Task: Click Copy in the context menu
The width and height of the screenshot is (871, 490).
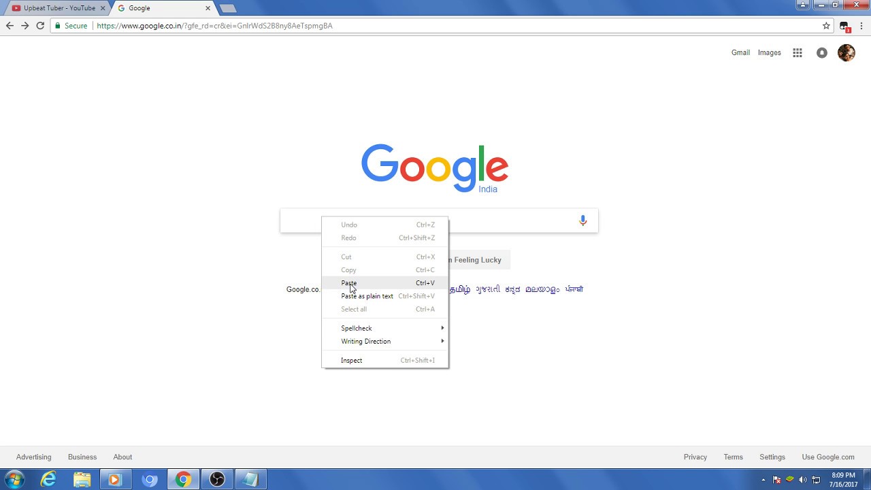Action: (385, 270)
